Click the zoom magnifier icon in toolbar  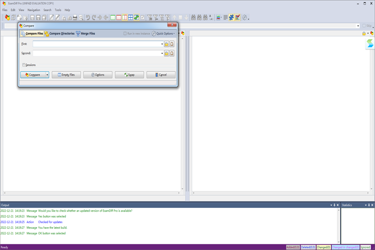tap(81, 18)
